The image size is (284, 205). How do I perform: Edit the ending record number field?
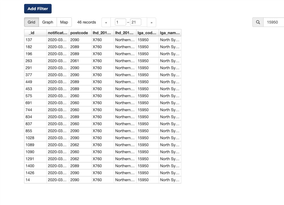(x=135, y=22)
